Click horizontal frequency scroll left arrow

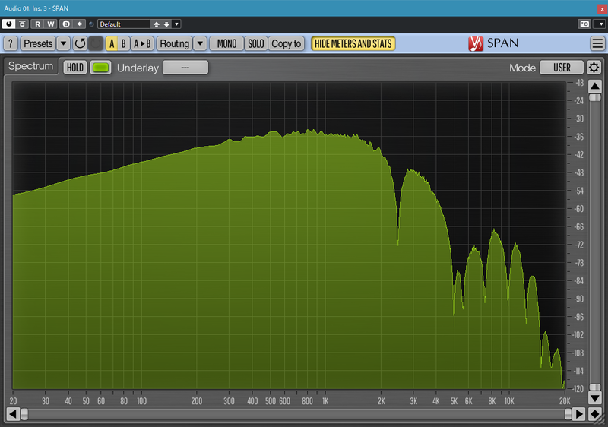pyautogui.click(x=13, y=414)
